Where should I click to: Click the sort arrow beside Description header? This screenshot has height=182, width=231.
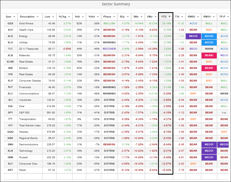(38, 17)
